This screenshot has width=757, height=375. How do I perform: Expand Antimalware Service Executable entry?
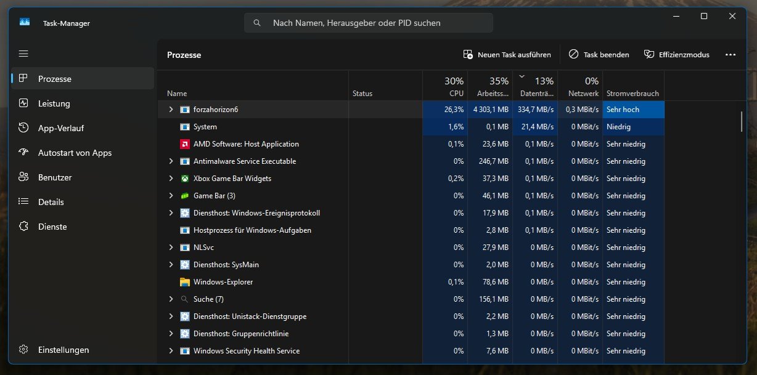point(171,161)
